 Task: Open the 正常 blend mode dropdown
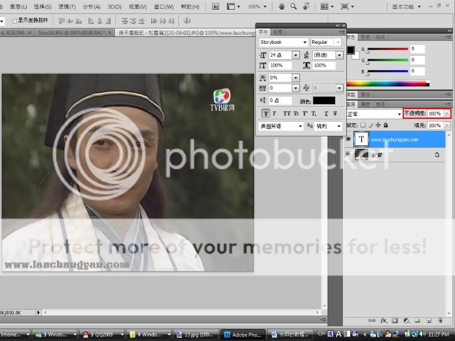click(x=374, y=114)
